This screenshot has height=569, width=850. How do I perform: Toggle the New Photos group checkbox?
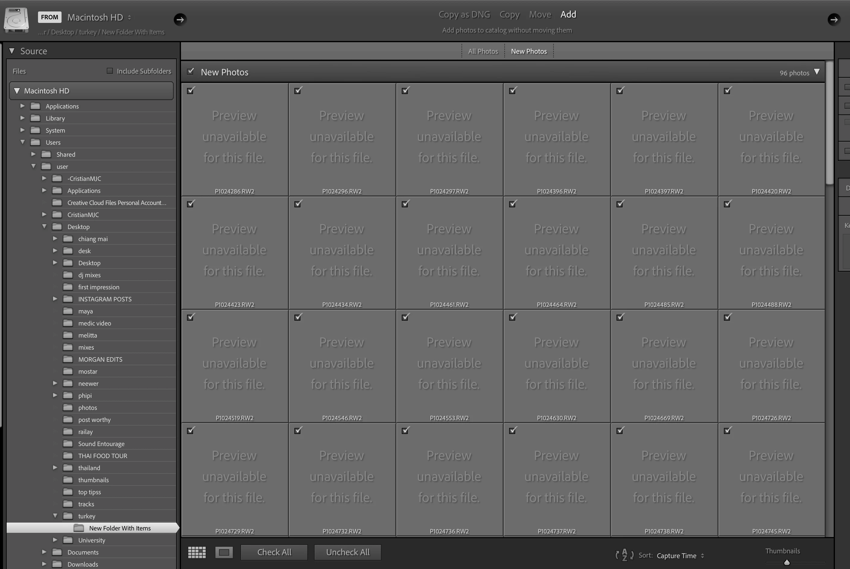pyautogui.click(x=191, y=71)
